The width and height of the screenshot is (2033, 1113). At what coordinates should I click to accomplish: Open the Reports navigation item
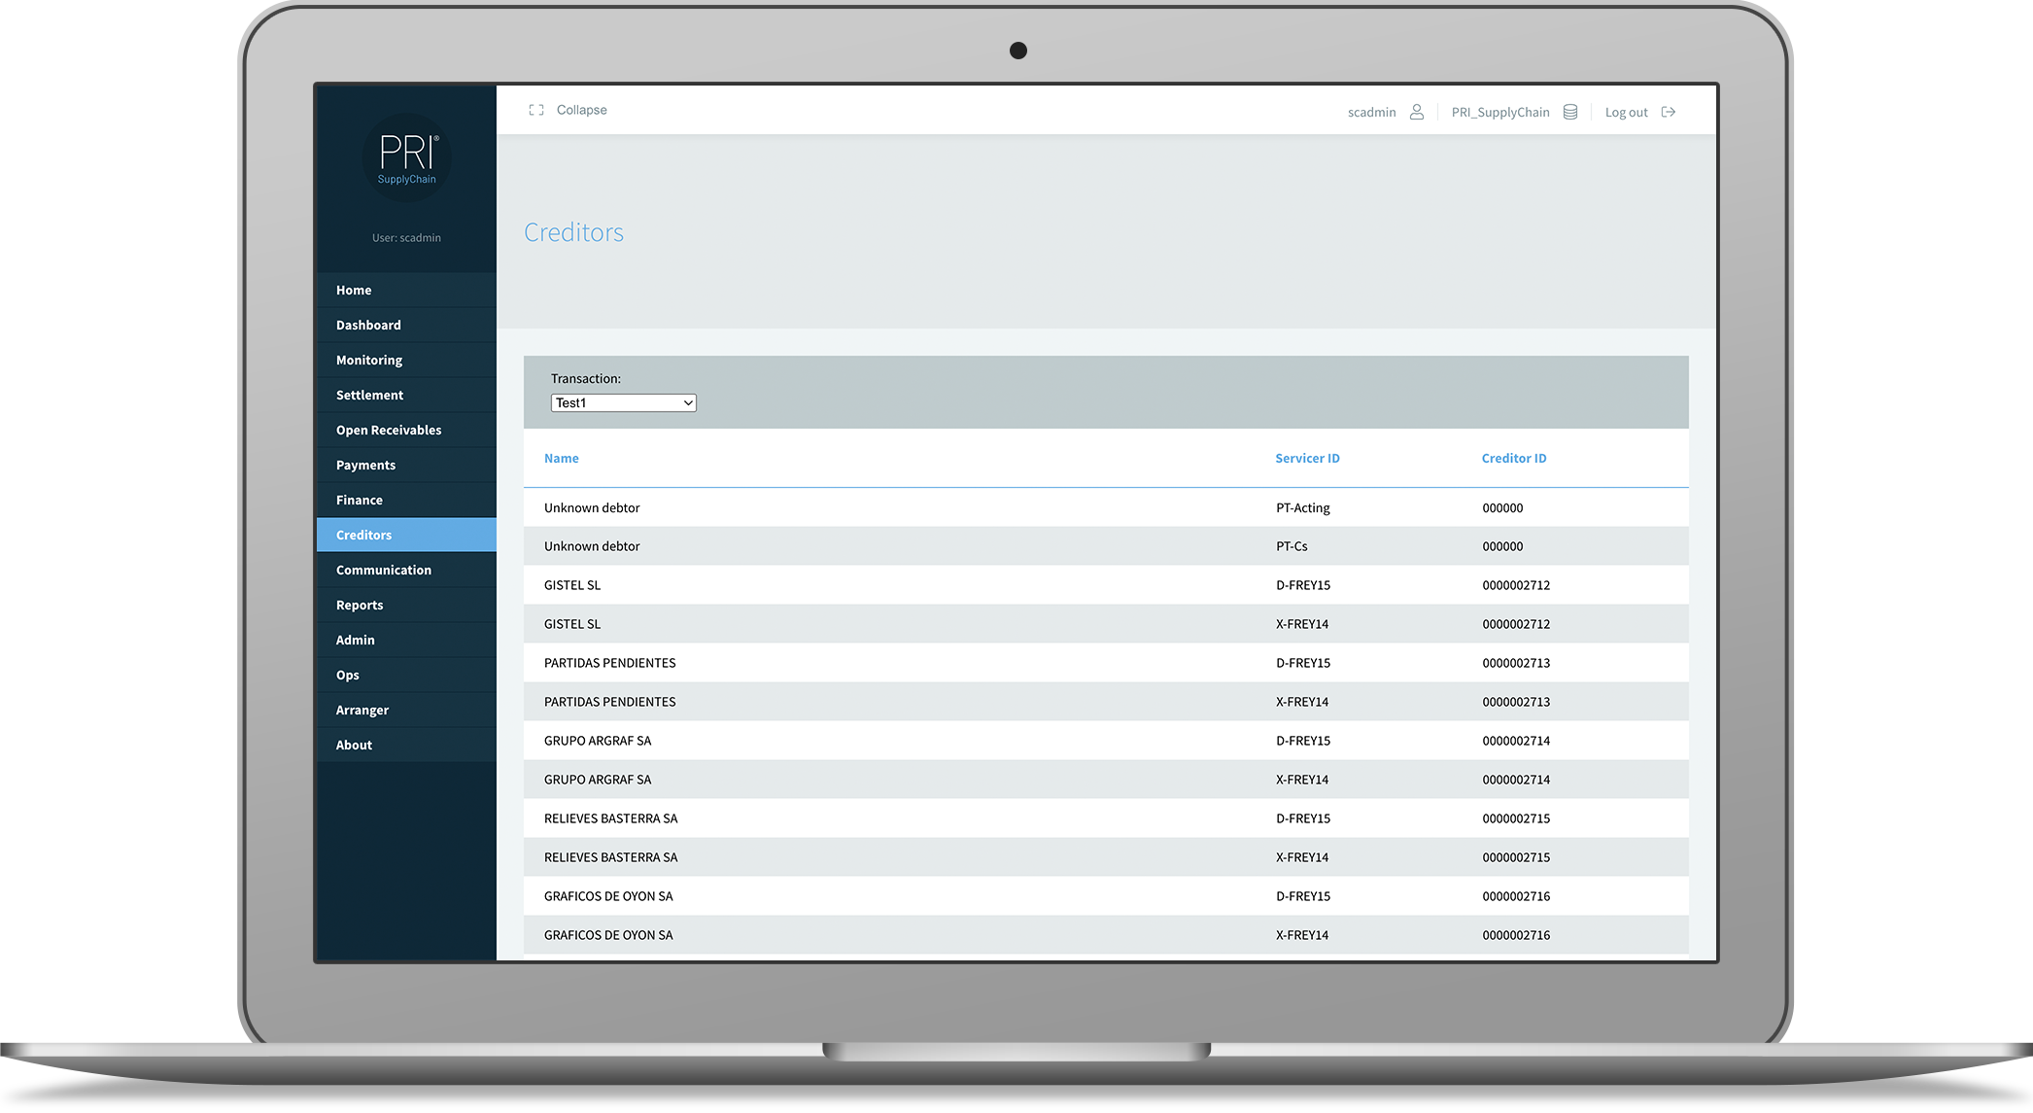pos(359,605)
